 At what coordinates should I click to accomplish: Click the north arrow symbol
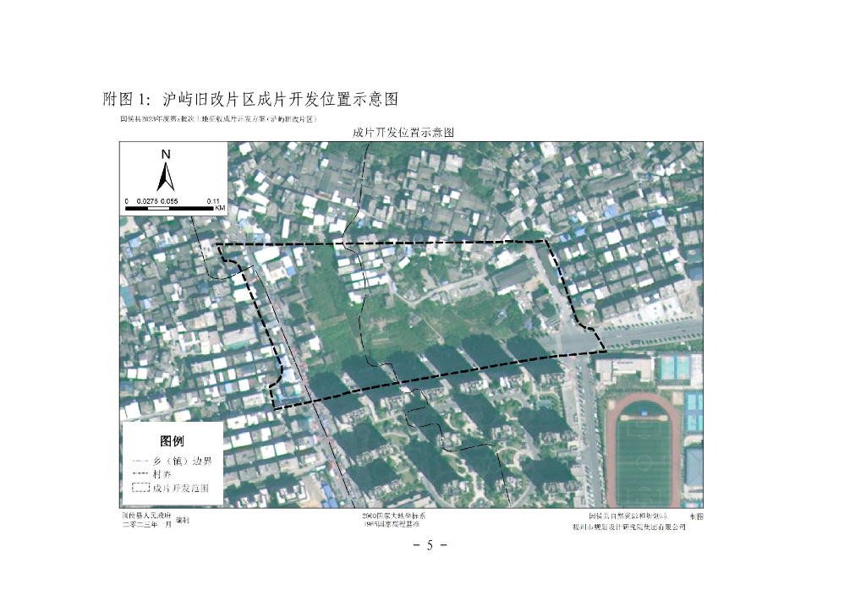(x=166, y=176)
